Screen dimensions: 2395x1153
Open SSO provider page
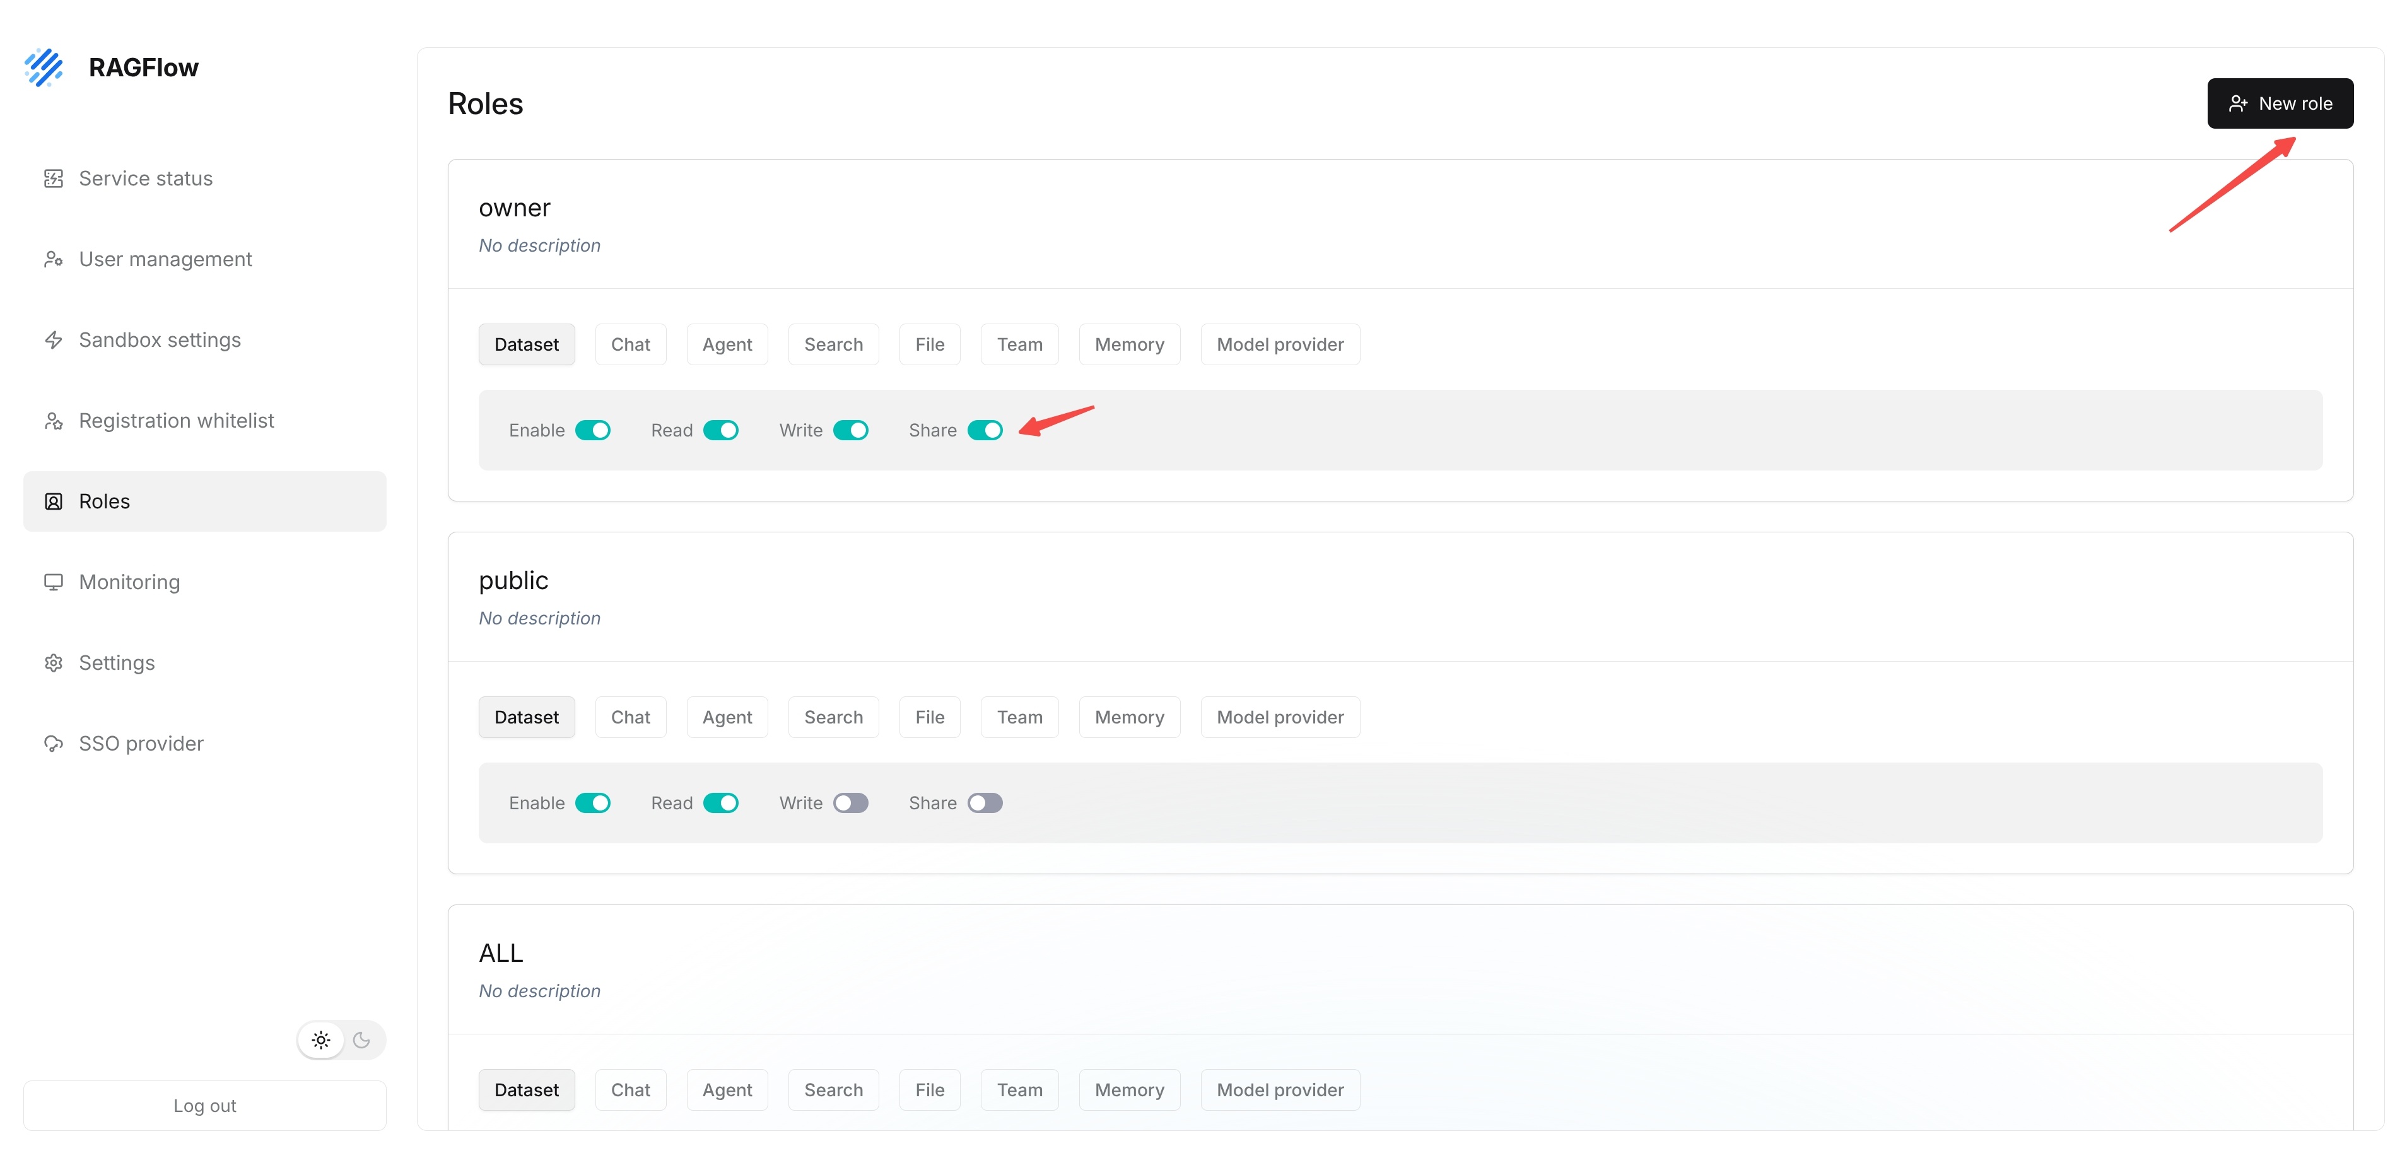coord(204,744)
